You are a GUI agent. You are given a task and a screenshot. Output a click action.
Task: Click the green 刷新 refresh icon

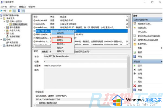tap(135, 52)
